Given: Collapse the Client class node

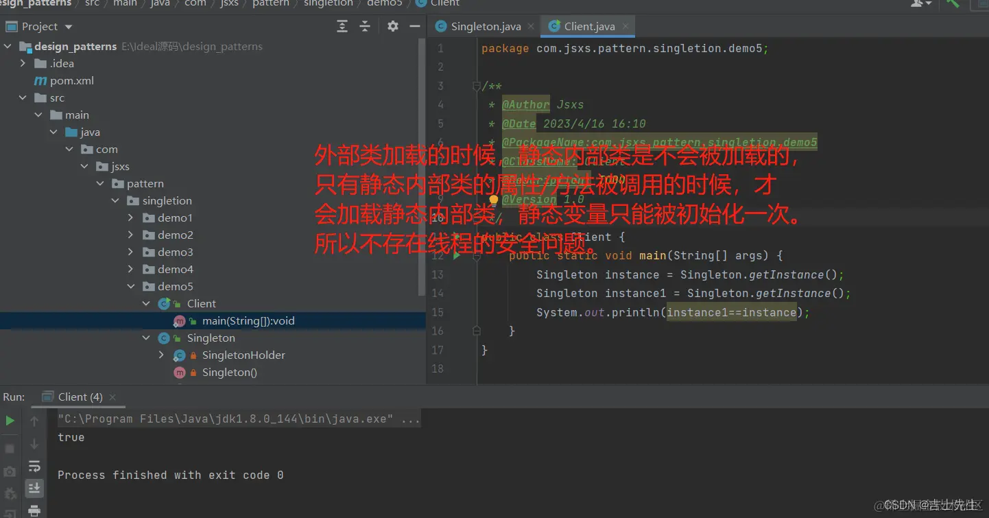Looking at the screenshot, I should (x=146, y=303).
